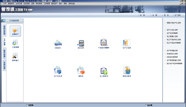
Task: Open the 费用分配单 icon
Action: 127,70
